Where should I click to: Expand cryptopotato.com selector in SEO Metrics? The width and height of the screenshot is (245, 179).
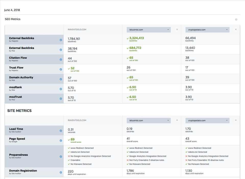click(x=207, y=30)
